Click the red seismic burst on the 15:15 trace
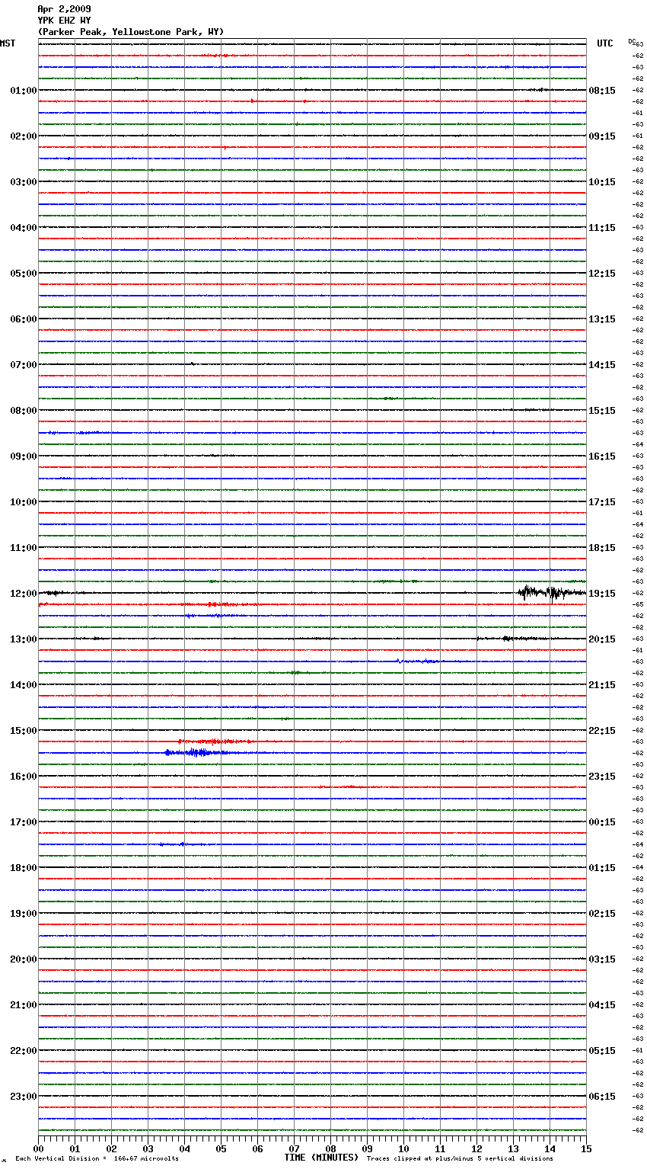The image size is (647, 1169). tap(215, 741)
